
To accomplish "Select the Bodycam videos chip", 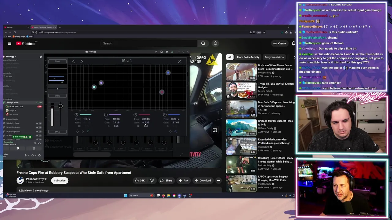I will [274, 57].
